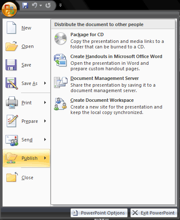The height and width of the screenshot is (220, 180).
Task: Click the Create Handouts Word icon
Action: pyautogui.click(x=60, y=60)
